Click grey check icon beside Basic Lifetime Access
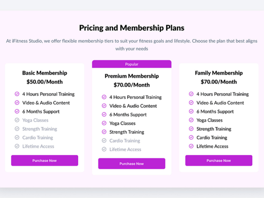Viewport: 264px width, 198px height. (17, 146)
